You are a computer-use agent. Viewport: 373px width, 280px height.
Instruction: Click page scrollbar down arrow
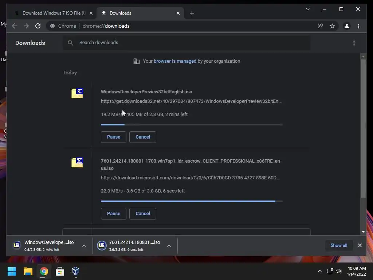(x=363, y=232)
